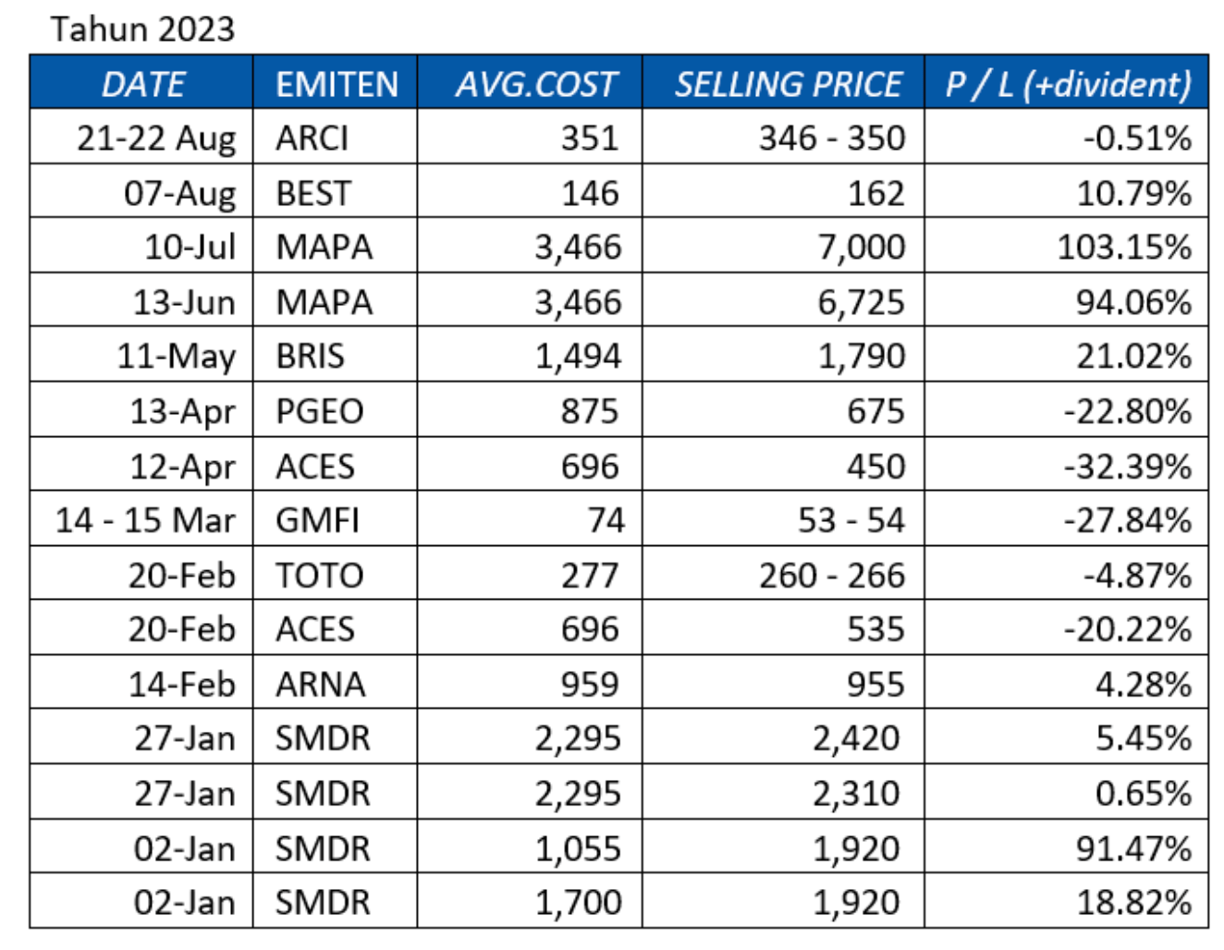
Task: Click the 6,725 selling price cell
Action: click(860, 302)
